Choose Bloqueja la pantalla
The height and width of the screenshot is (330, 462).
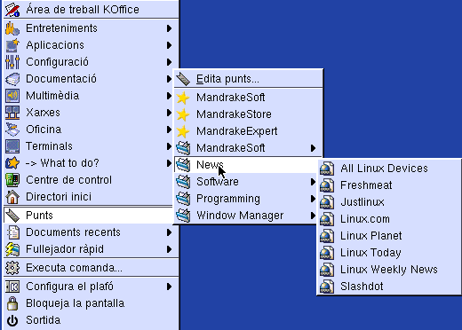coord(91,303)
